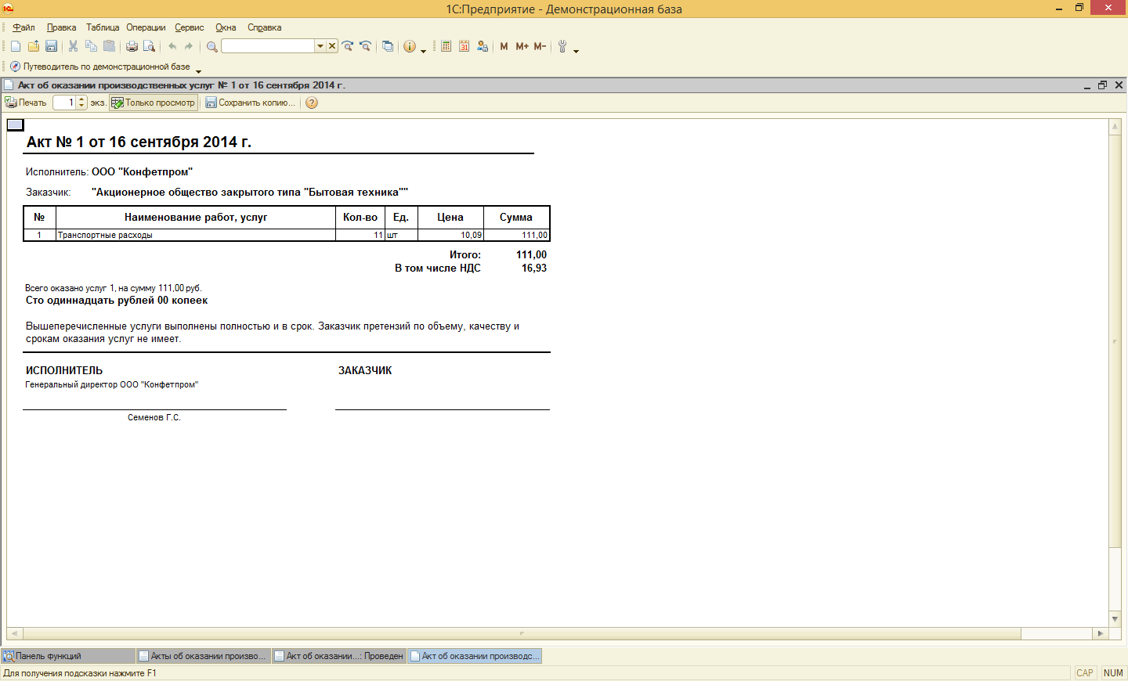
Task: Save using the floppy disk toolbar icon
Action: coord(52,46)
